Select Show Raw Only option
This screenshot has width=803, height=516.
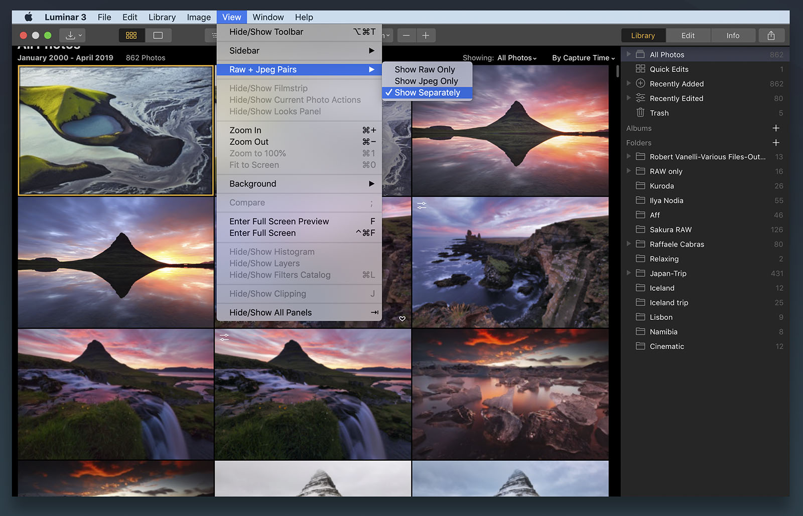coord(427,69)
